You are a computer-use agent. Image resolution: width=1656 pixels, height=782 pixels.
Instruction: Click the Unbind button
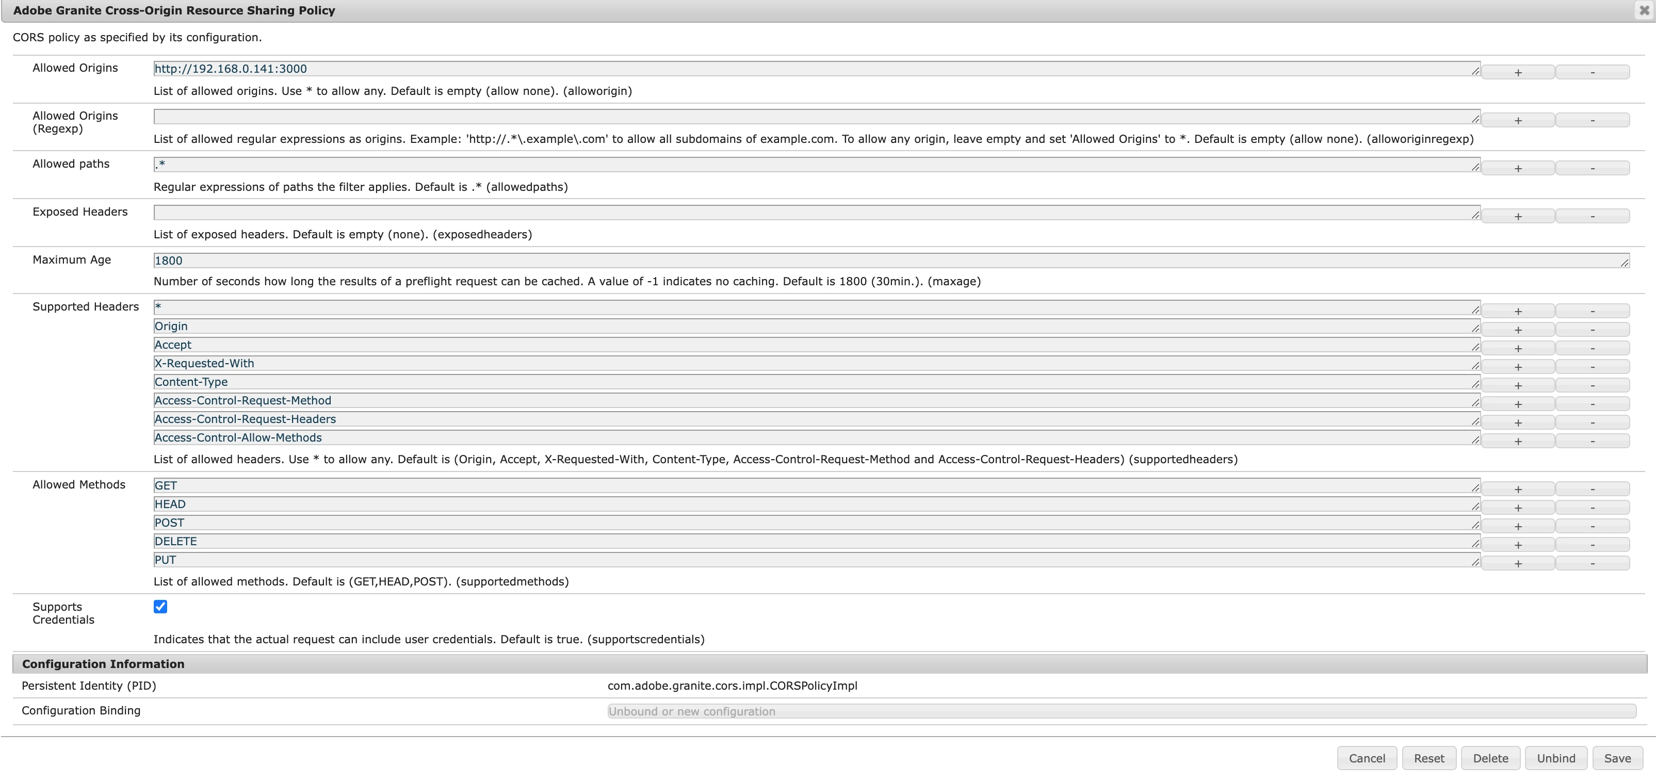pos(1556,758)
